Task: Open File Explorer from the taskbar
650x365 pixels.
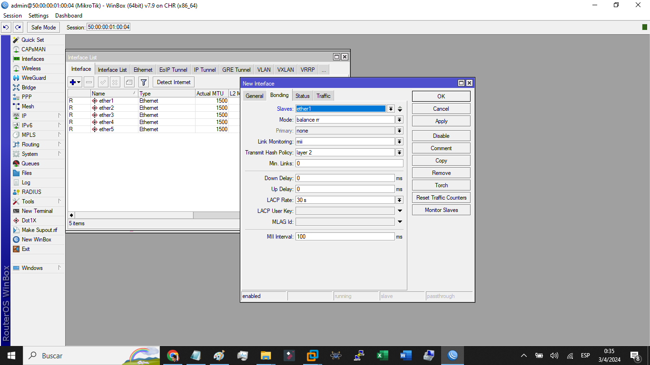Action: pyautogui.click(x=266, y=355)
